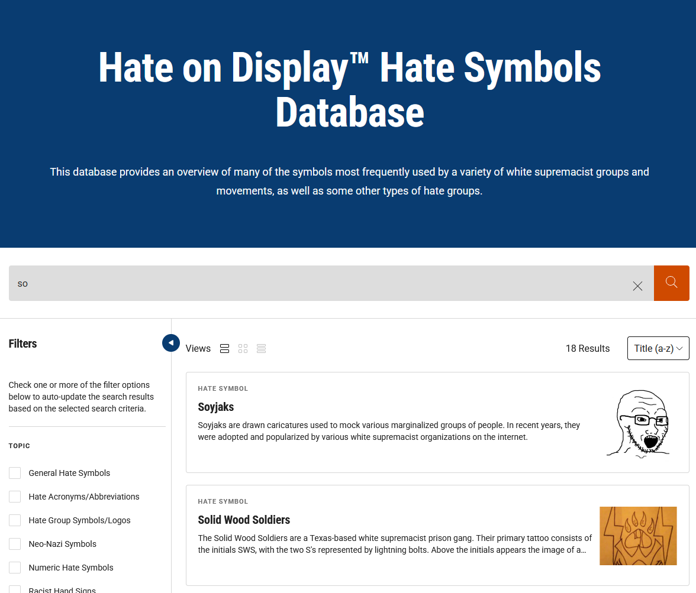Switch to the compact list view icon
696x593 pixels.
tap(261, 349)
